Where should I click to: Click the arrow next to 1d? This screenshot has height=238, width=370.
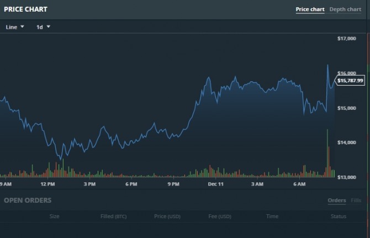point(49,27)
